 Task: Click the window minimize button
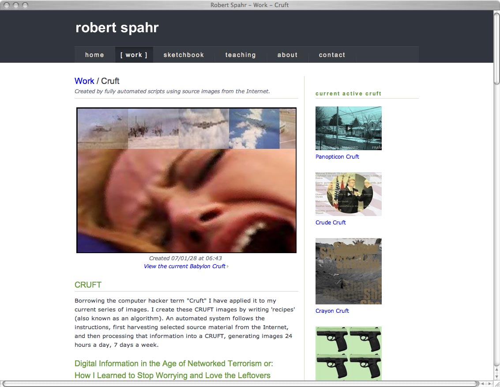click(x=15, y=5)
